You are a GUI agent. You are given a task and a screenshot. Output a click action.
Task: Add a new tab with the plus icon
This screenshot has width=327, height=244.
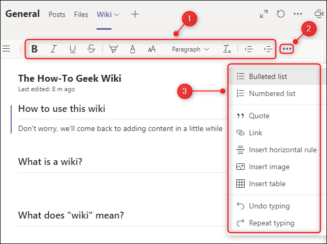[135, 14]
